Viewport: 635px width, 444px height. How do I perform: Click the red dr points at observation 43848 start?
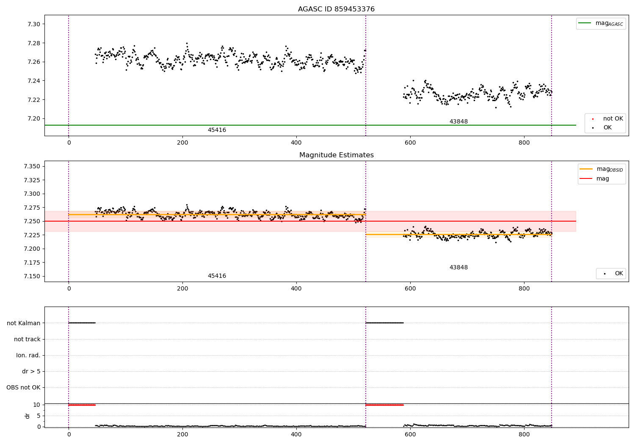tap(384, 405)
